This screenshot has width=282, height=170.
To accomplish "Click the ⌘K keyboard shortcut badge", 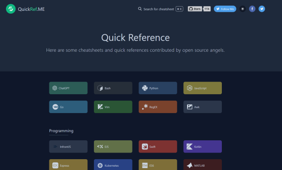I will click(180, 9).
